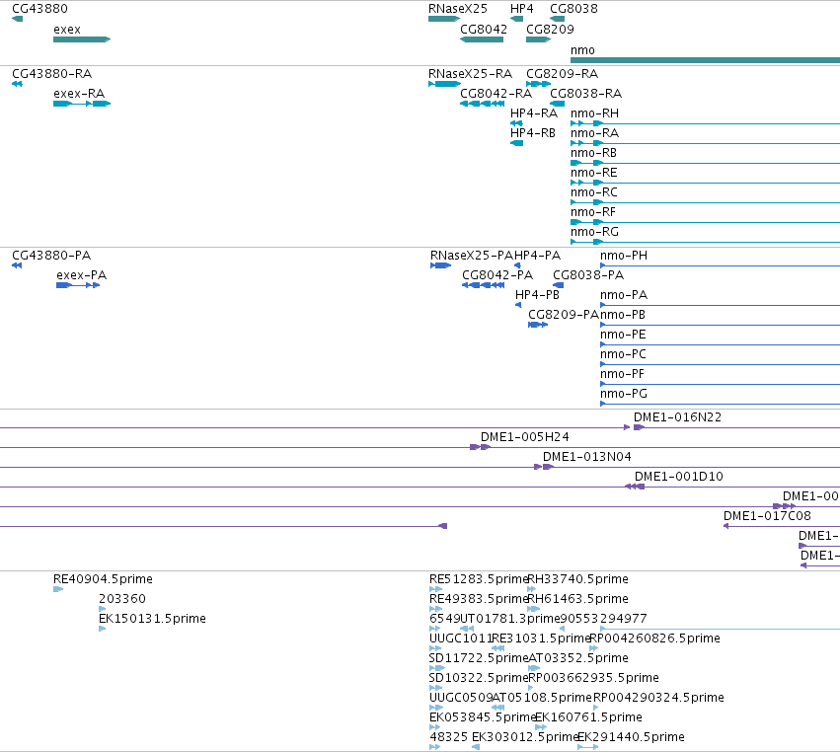This screenshot has height=752, width=840.
Task: Click the 48325 EST label
Action: [449, 737]
